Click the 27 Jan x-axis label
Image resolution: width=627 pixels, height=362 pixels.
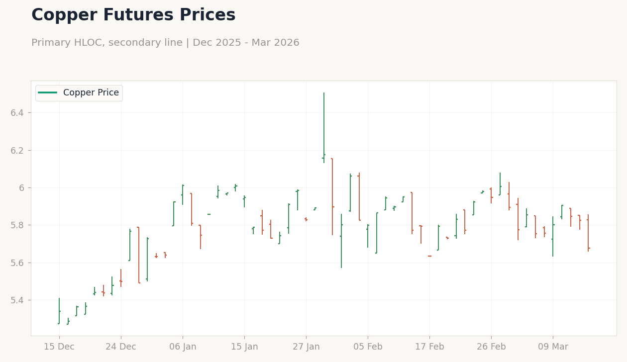(306, 347)
